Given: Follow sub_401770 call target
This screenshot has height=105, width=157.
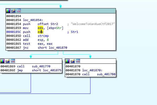Looking at the screenshot, I should pyautogui.click(x=41, y=66).
